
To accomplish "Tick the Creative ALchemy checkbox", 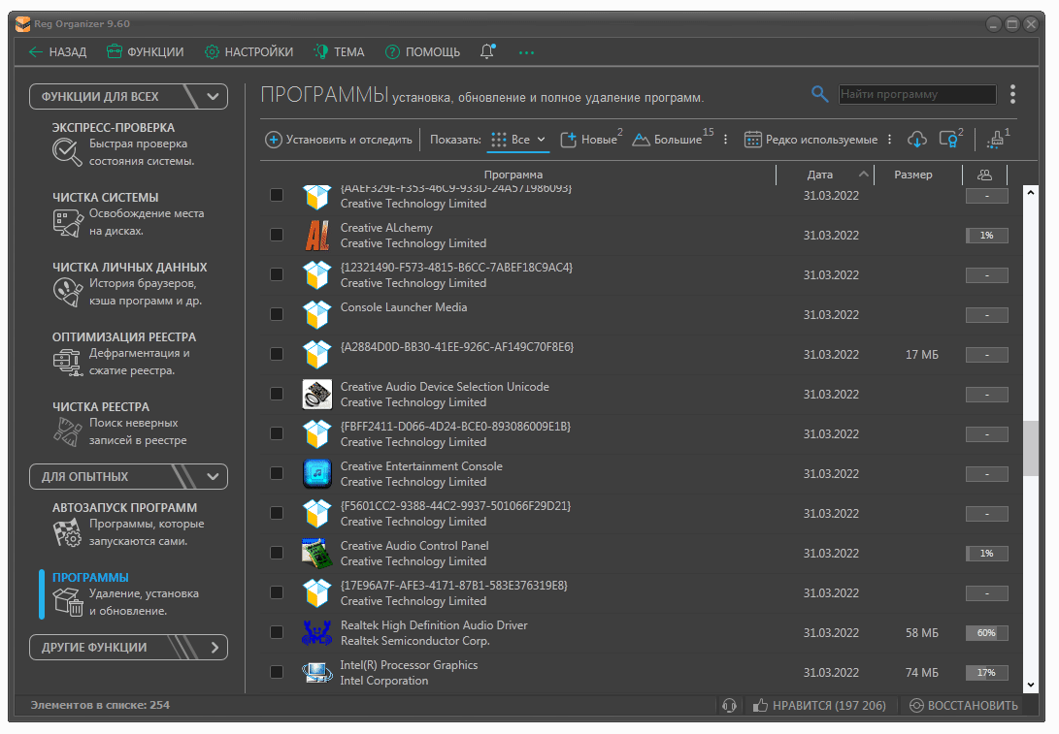I will coord(277,235).
